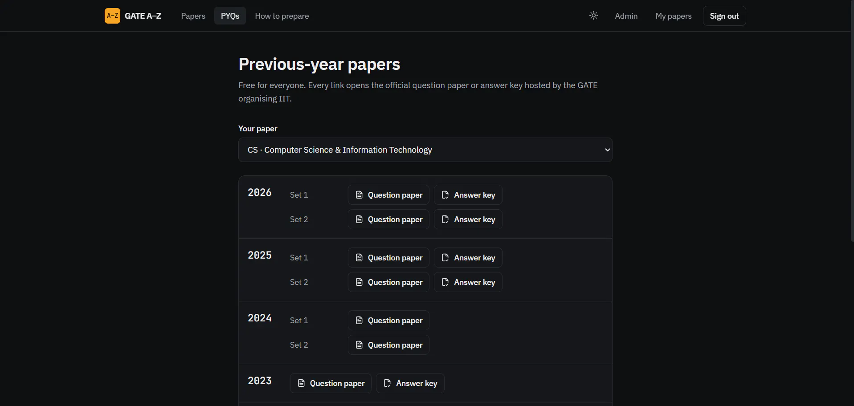Open 2024 Set 2 Question paper

(388, 345)
